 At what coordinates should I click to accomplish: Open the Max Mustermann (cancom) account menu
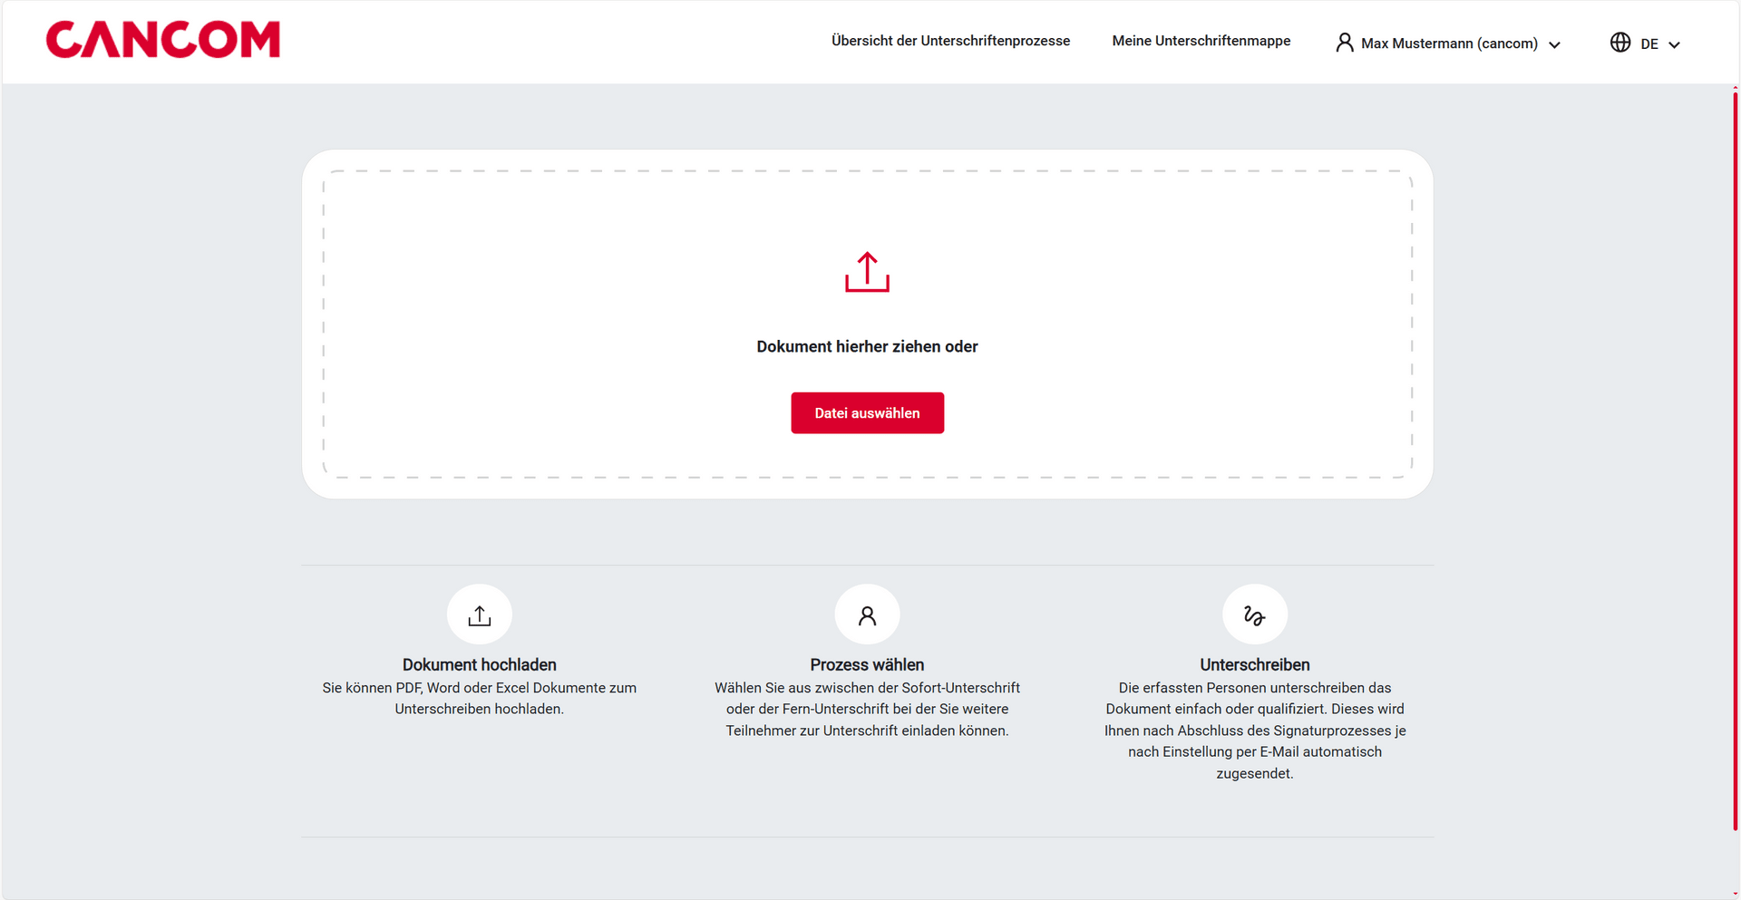[1448, 44]
